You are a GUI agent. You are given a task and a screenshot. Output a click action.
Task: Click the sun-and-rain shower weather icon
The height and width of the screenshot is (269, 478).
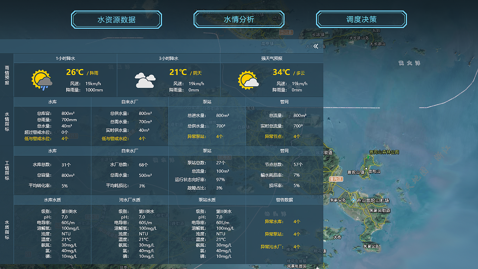[41, 80]
